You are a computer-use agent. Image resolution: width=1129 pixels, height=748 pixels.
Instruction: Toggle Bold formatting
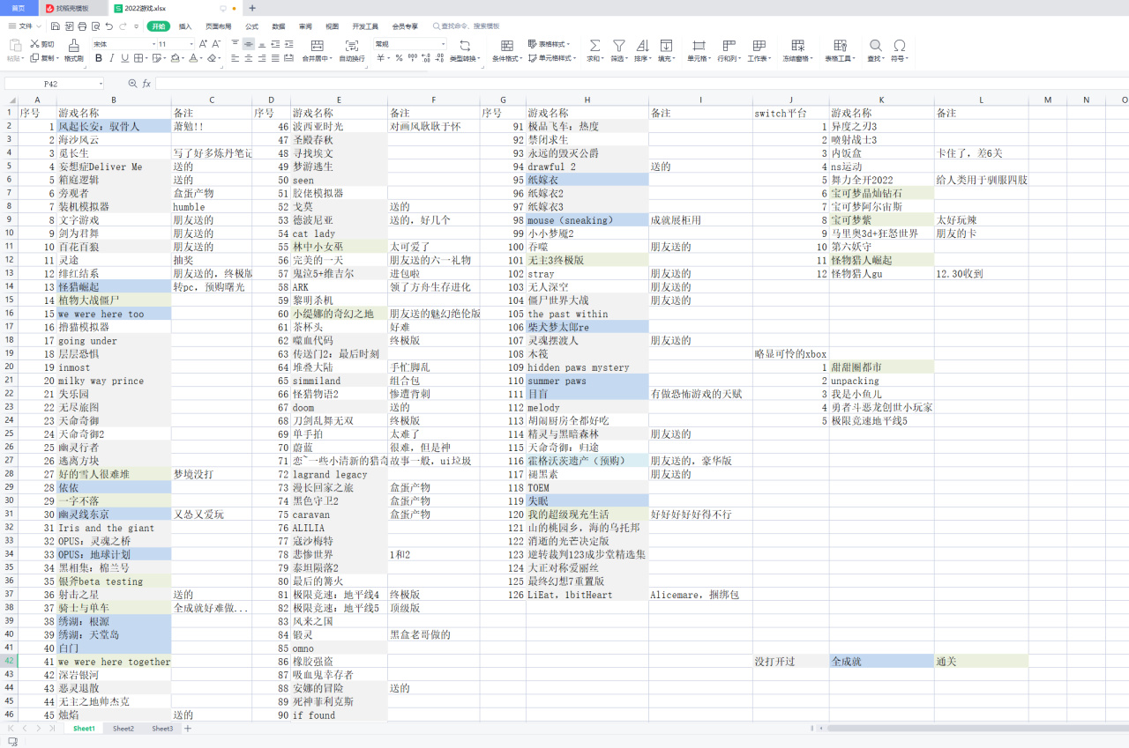(99, 58)
